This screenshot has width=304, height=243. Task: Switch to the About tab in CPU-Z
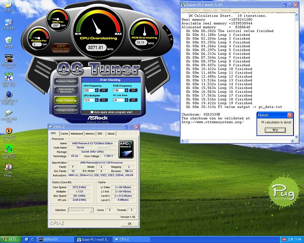coord(111,133)
